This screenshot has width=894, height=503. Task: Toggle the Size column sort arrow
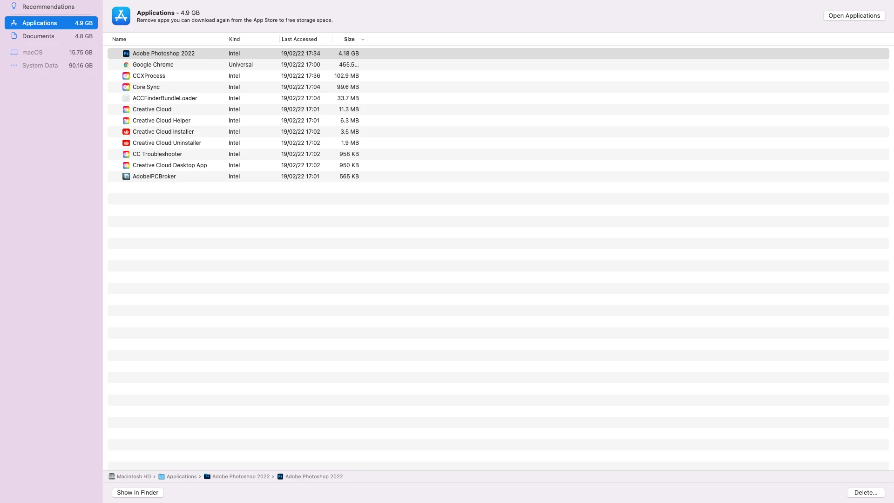click(x=363, y=40)
